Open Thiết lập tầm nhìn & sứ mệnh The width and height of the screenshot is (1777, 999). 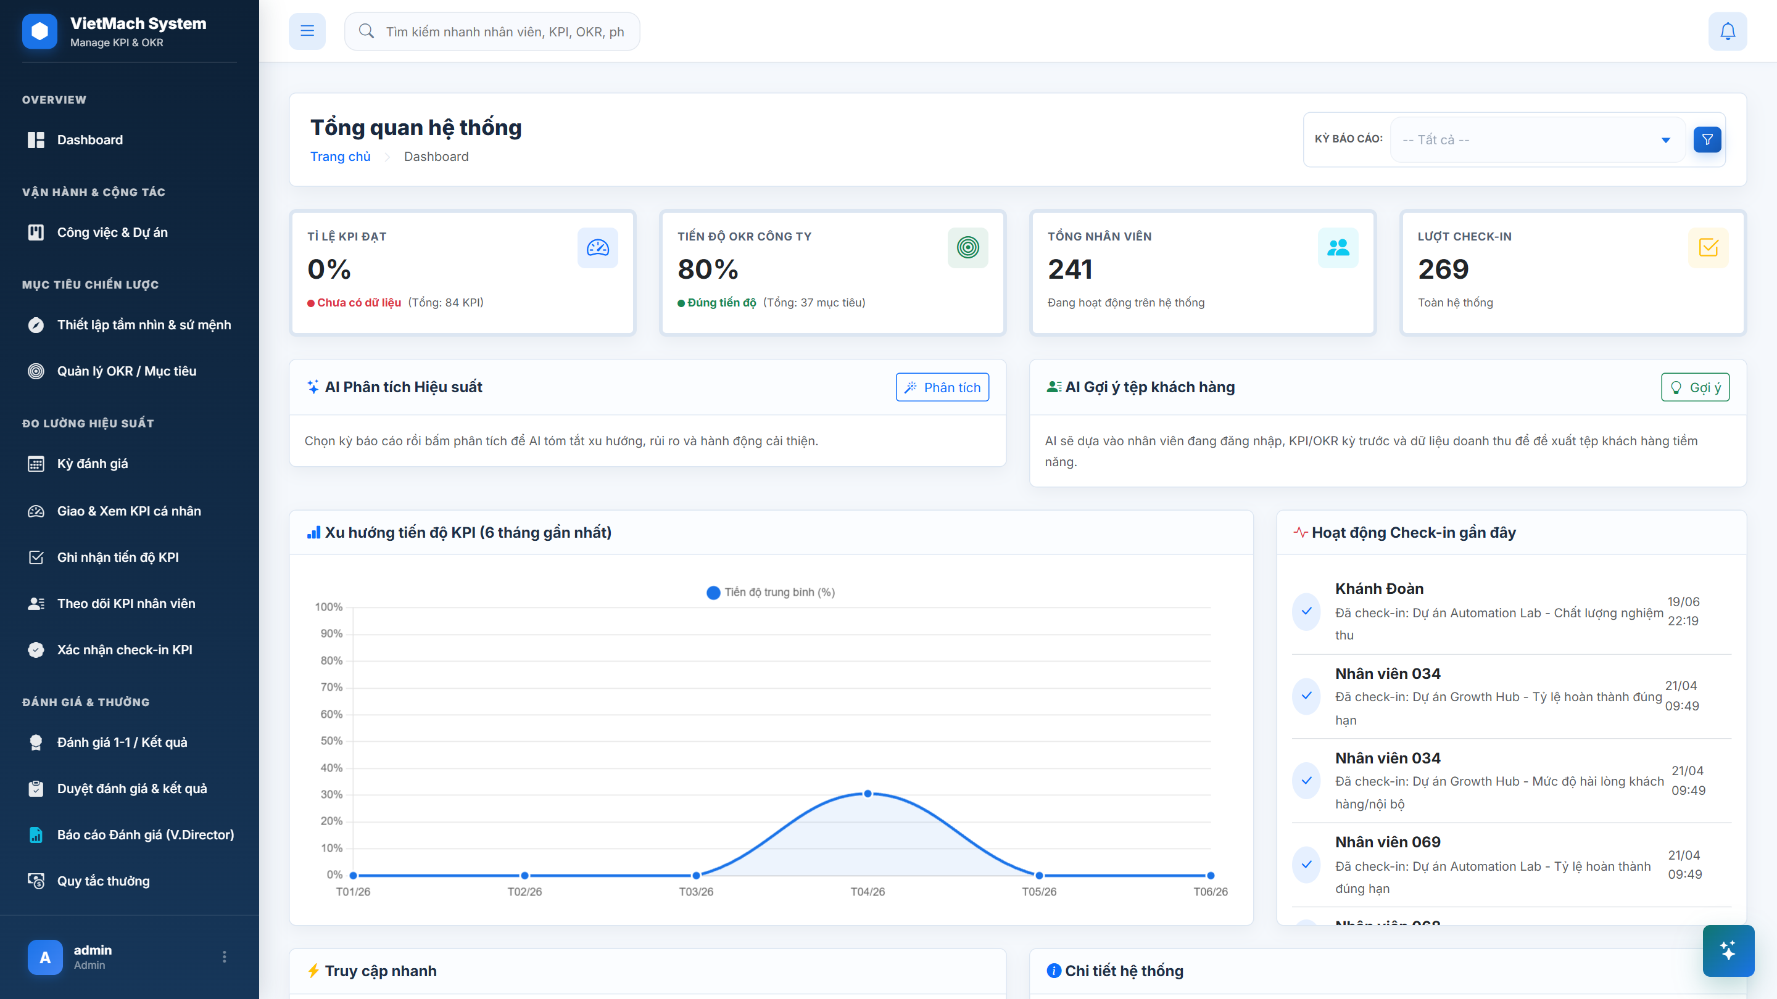point(130,325)
